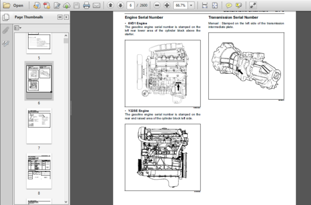Go to next page with down arrow
Screen dimensions: 311x205
(x=120, y=5)
